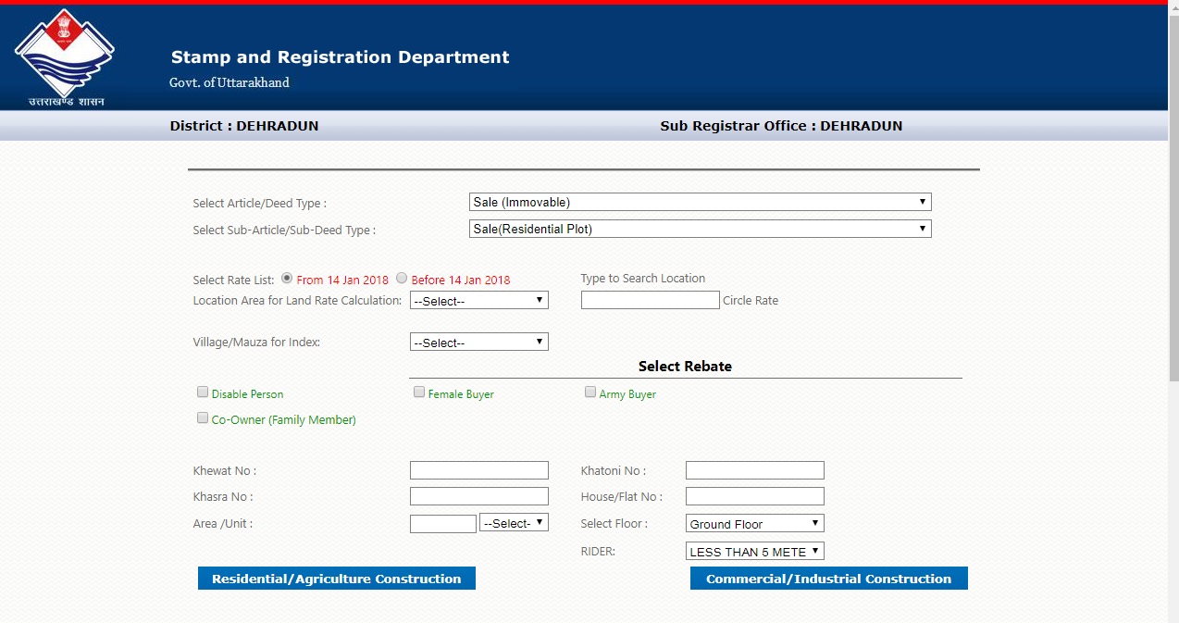Check the Co-Owner Family Member option
This screenshot has height=623, width=1179.
click(202, 417)
